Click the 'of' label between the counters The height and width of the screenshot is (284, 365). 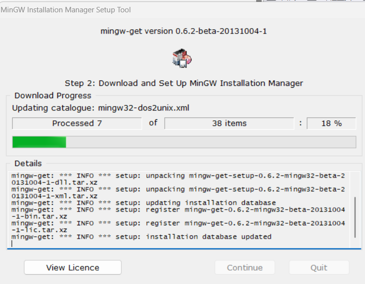tap(153, 123)
